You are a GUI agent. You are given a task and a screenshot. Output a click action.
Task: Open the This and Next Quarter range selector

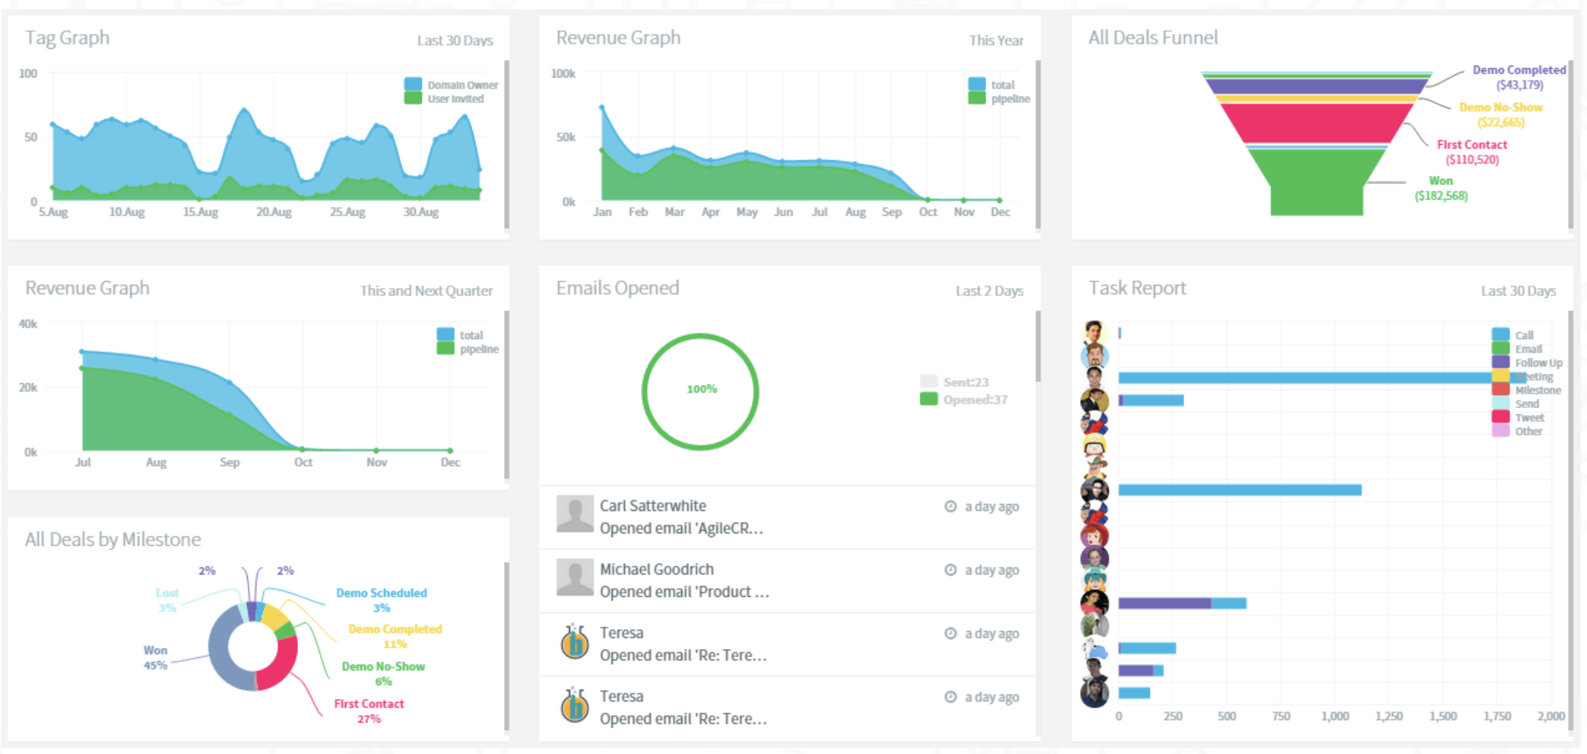coord(426,291)
